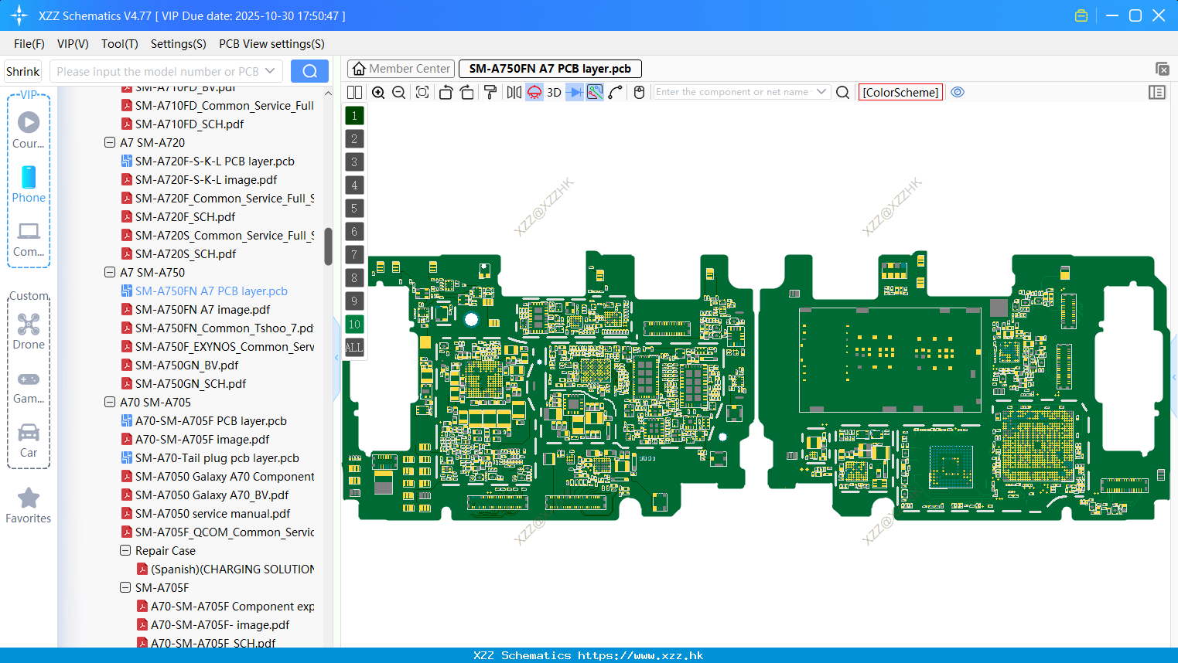Viewport: 1178px width, 663px height.
Task: Zoom out of the PCB view
Action: pos(399,92)
